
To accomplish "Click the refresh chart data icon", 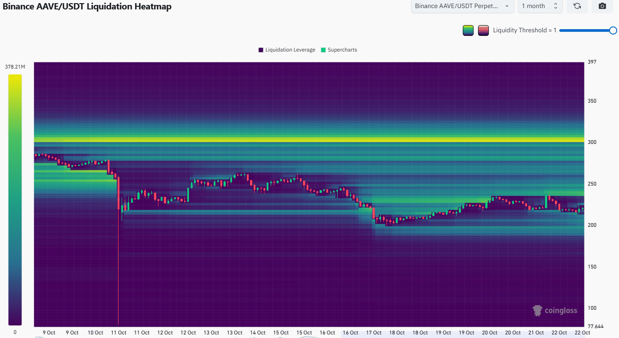I will (x=577, y=6).
